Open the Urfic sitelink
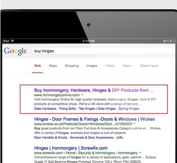 (119, 137)
